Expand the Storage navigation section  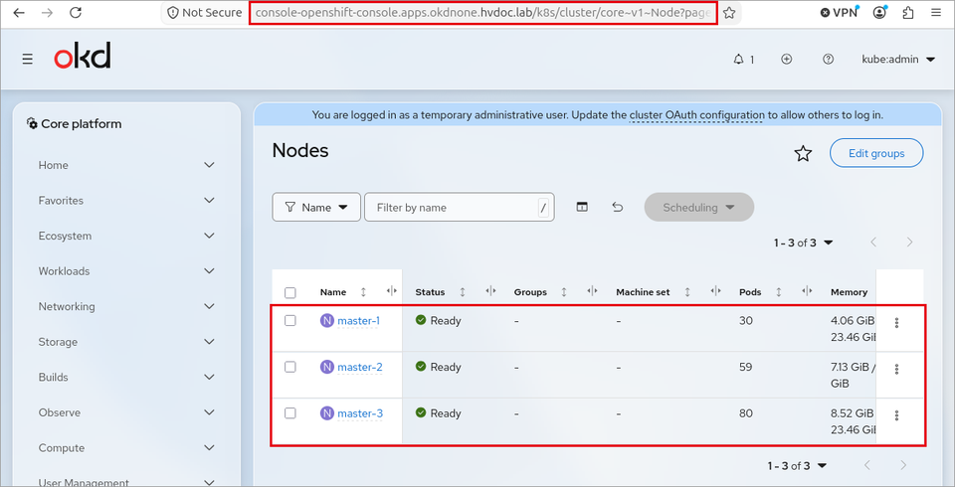[x=126, y=342]
